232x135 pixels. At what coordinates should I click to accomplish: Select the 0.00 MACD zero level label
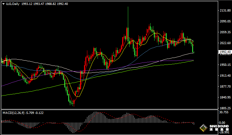click(223, 122)
